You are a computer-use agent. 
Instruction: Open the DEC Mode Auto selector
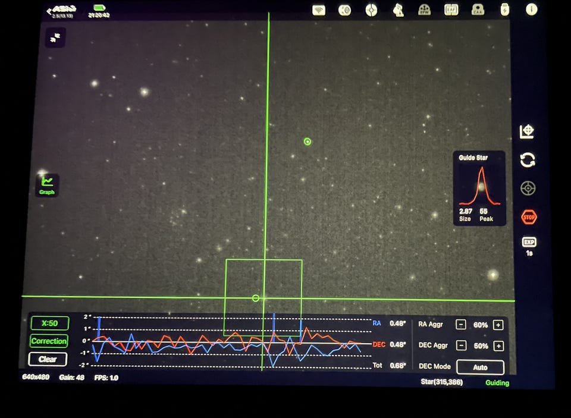[x=480, y=367]
